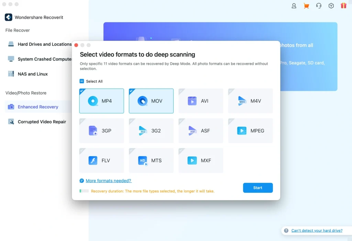Check the ASF format corner checkbox
Image resolution: width=352 pixels, height=241 pixels.
point(181,121)
